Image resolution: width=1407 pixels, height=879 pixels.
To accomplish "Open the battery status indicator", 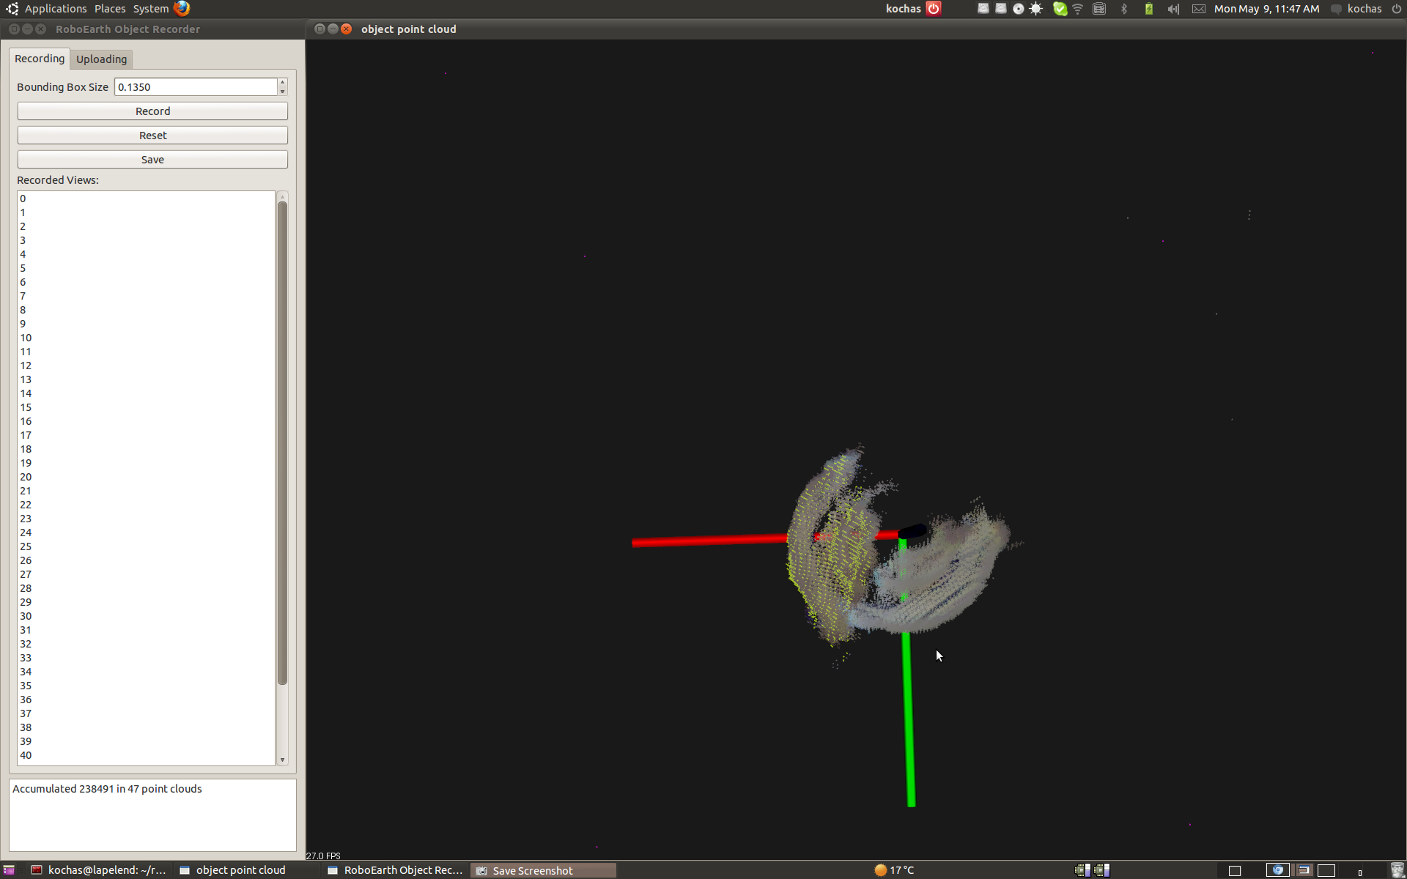I will point(1149,9).
